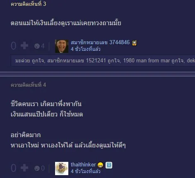Image resolution: width=195 pixels, height=178 pixels.
Task: Click the comment 3 timestamp 4 ชั่วโมงที่แล้ว
Action: (x=86, y=49)
